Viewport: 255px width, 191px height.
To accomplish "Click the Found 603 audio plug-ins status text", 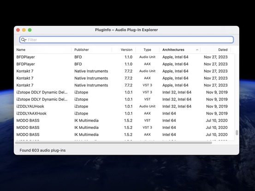I will pyautogui.click(x=42, y=150).
